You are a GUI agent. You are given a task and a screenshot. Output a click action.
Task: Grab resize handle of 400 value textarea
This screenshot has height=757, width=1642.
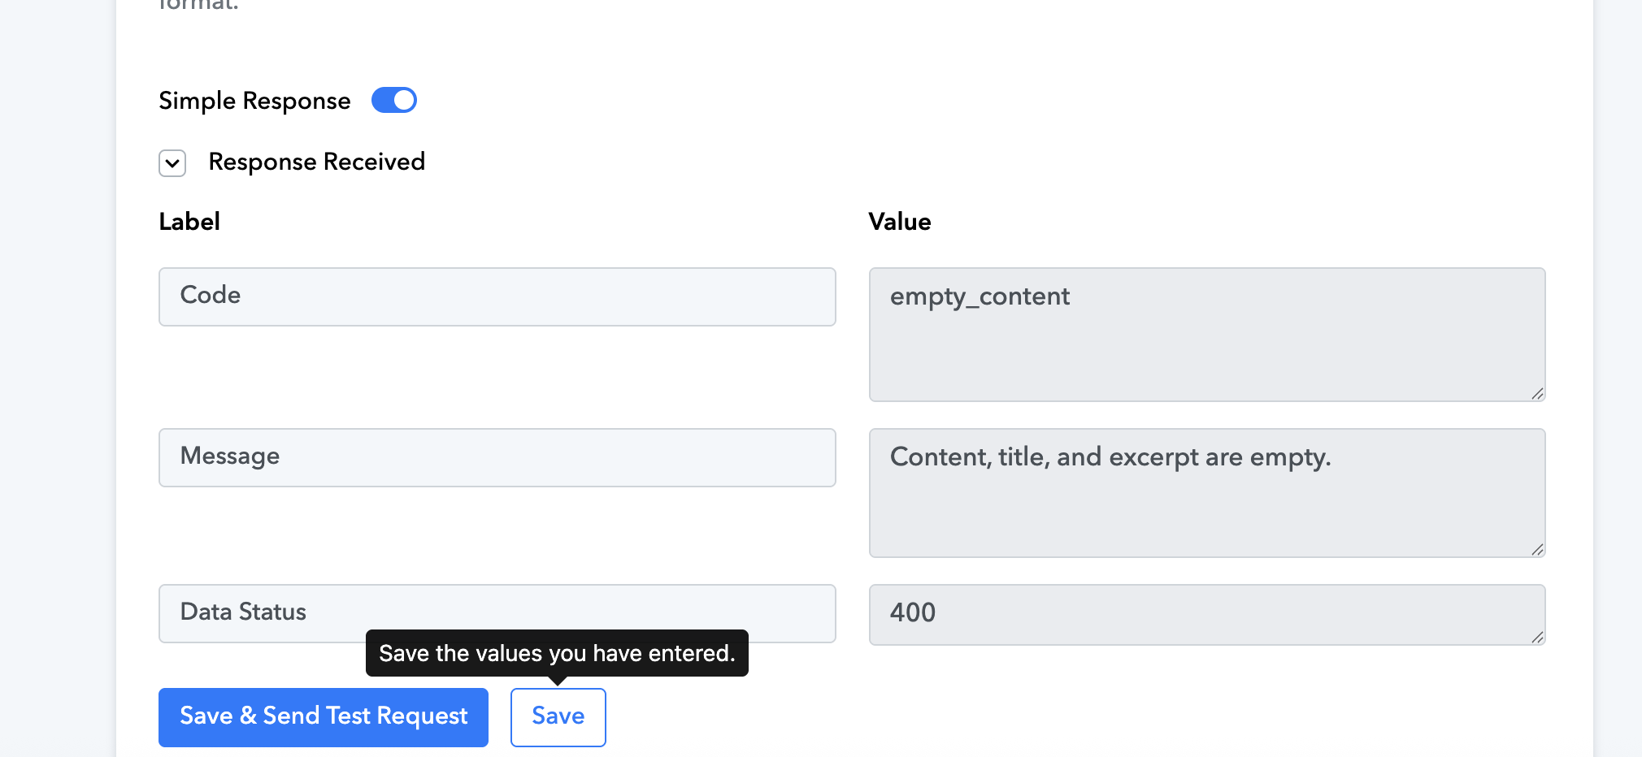point(1537,637)
